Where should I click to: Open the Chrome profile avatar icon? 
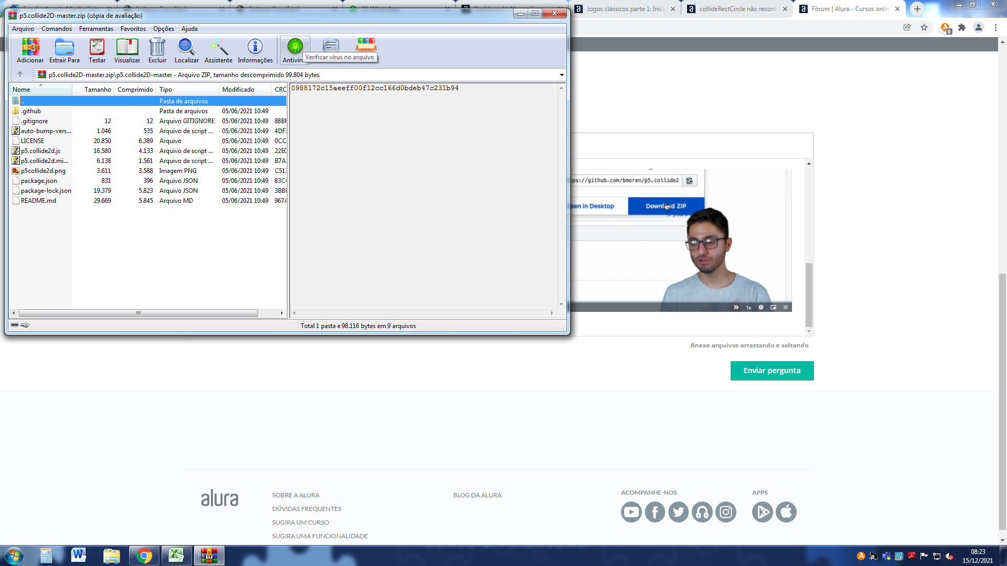[x=979, y=27]
